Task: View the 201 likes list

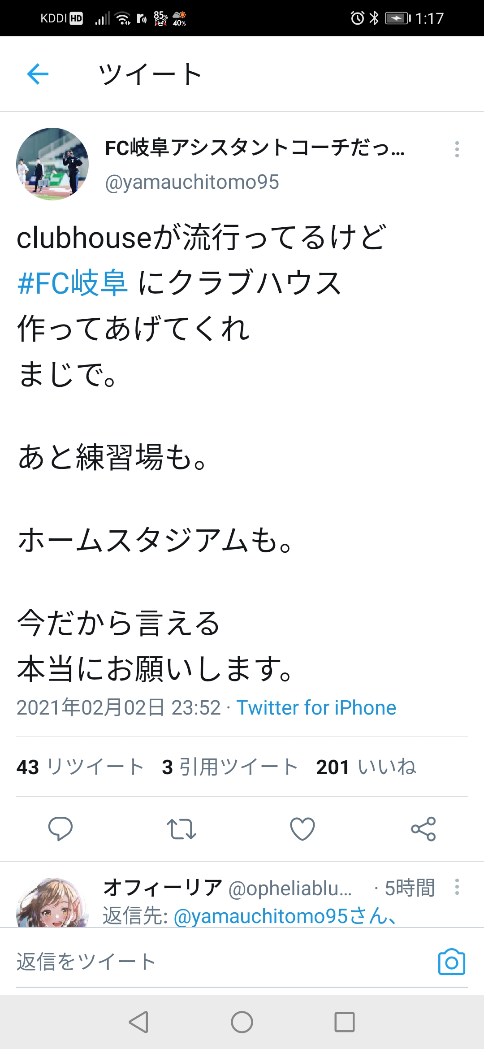Action: click(366, 767)
